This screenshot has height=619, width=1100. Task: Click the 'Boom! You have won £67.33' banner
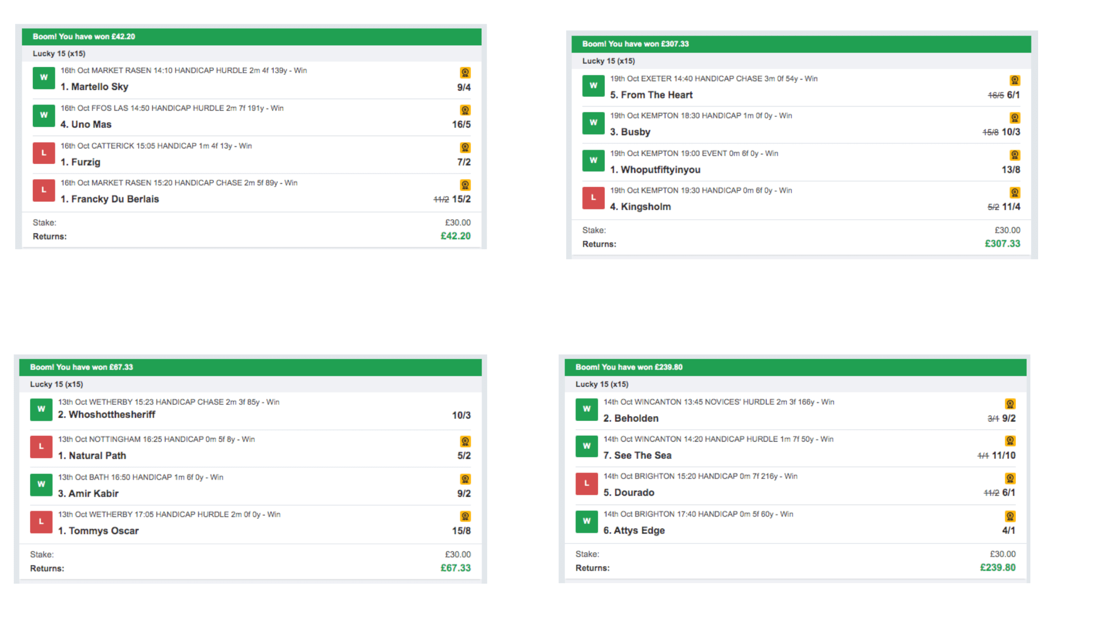[x=250, y=367]
